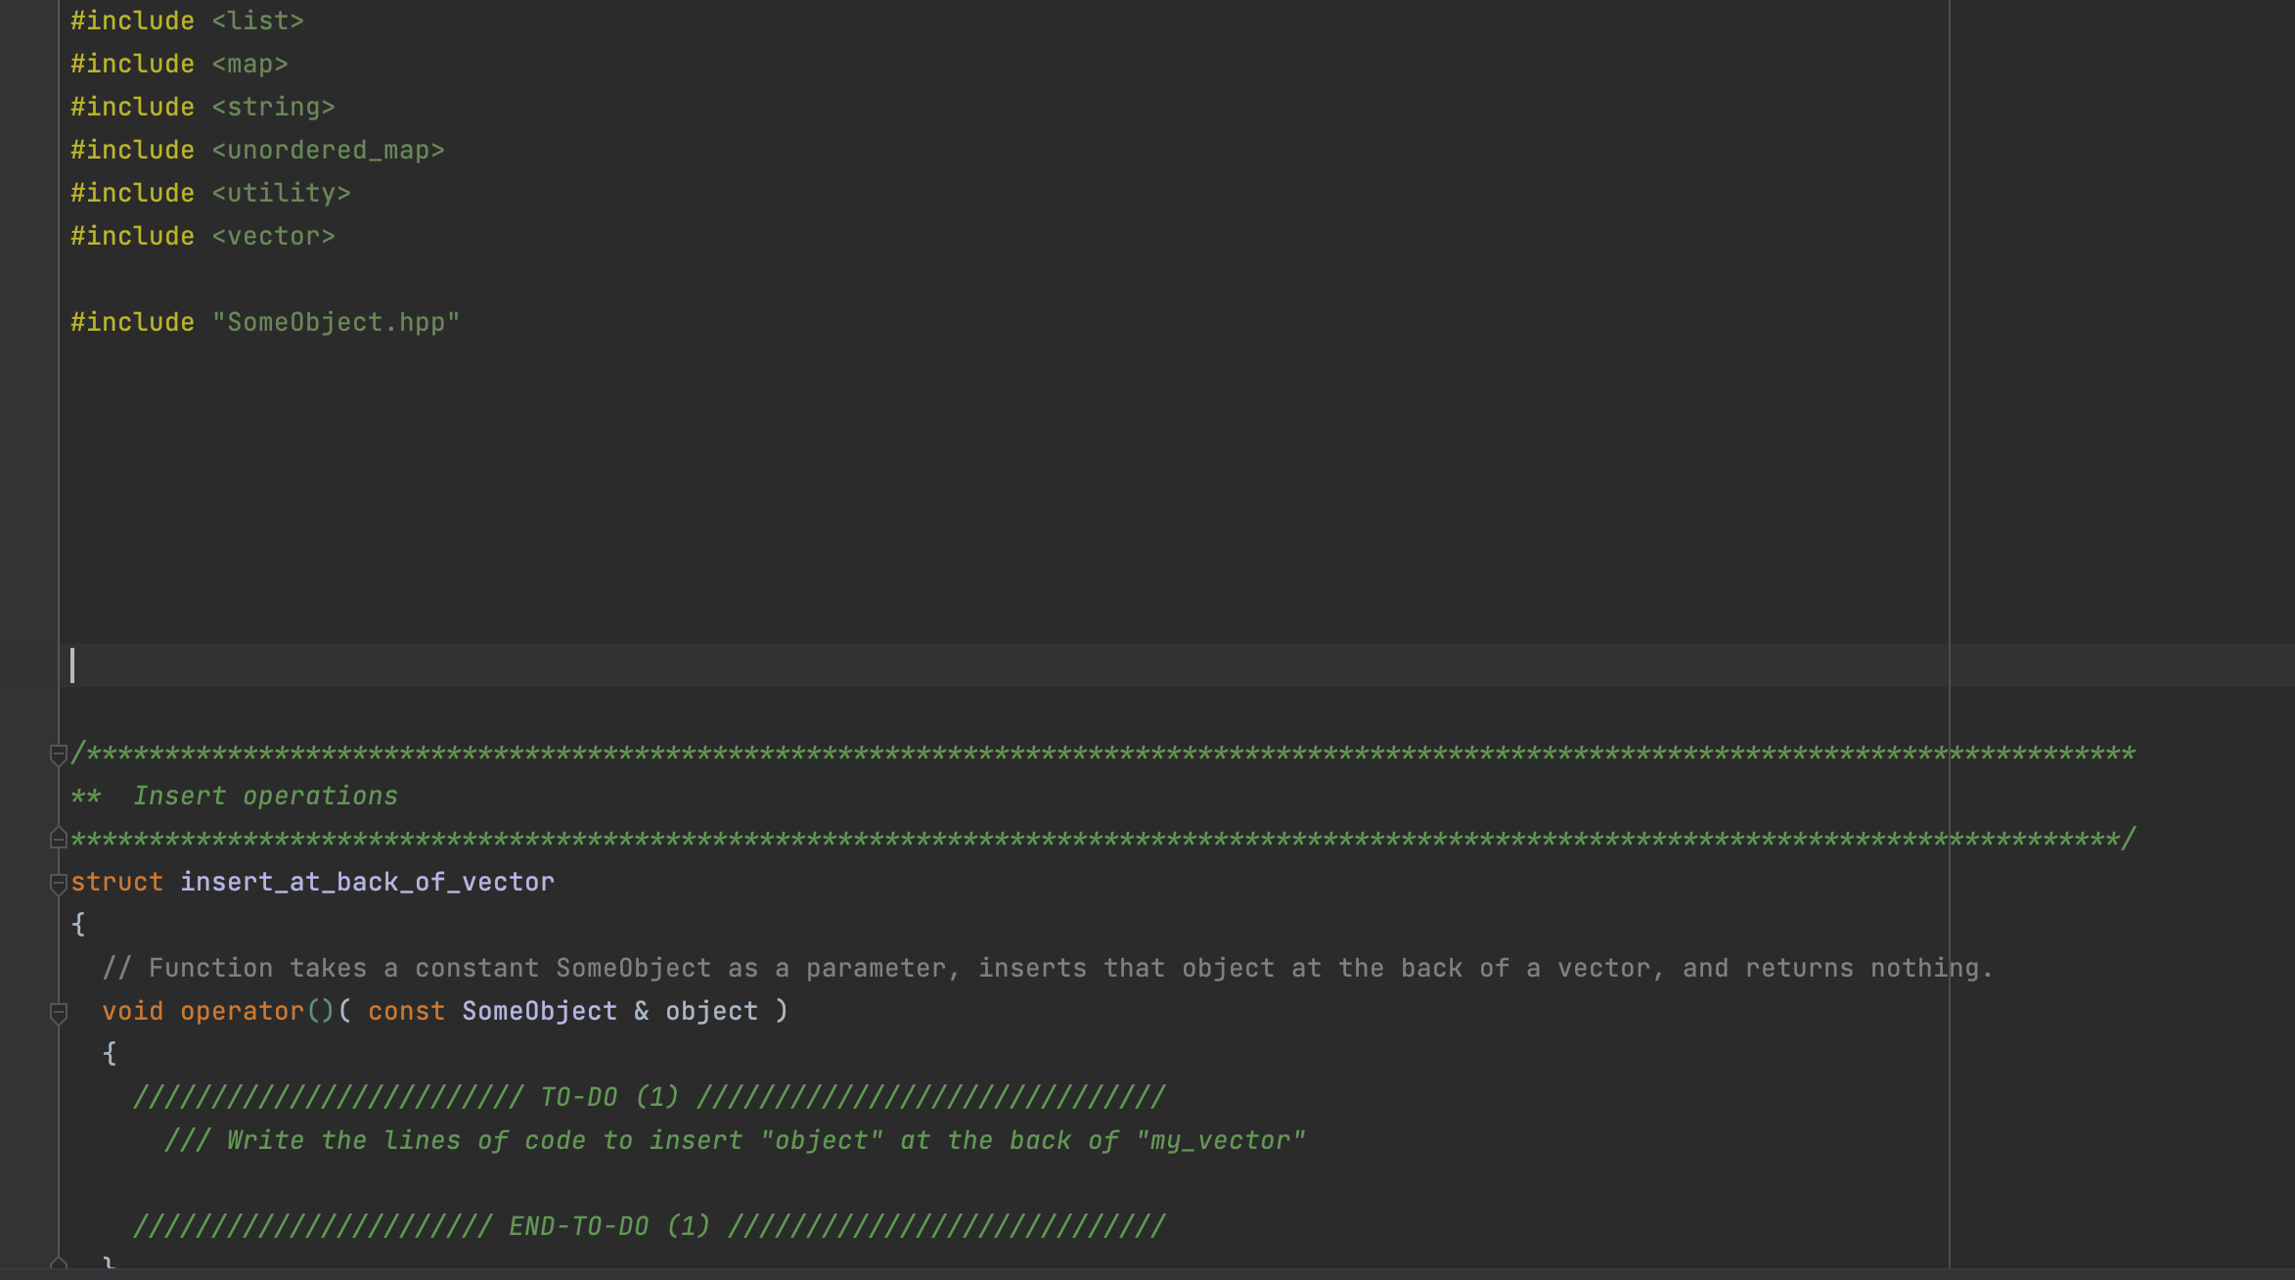This screenshot has height=1280, width=2295.
Task: Collapse the insert_at_back_of_vector struct
Action: pos(56,884)
